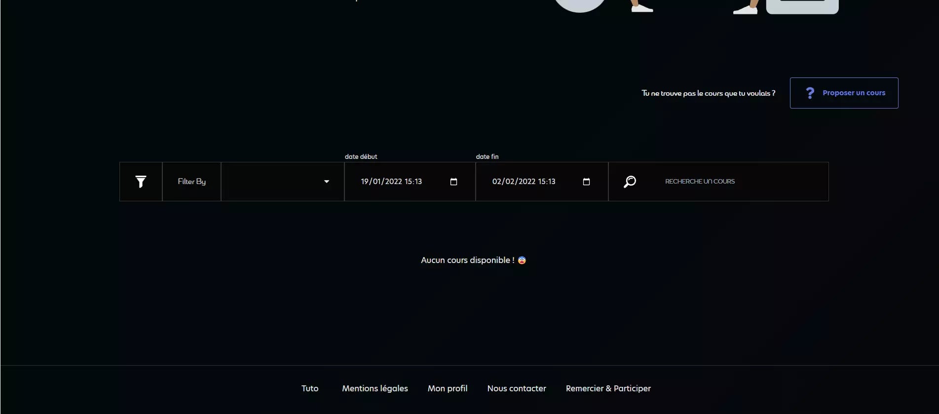This screenshot has width=939, height=414.
Task: Select Nous contacter in the footer
Action: tap(517, 388)
